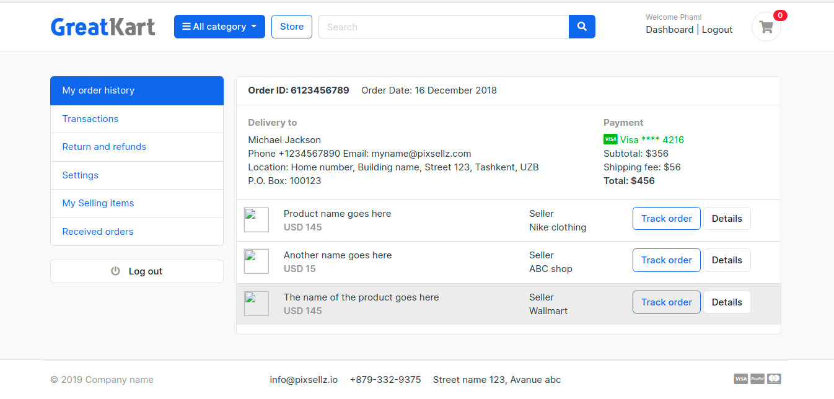Screen dimensions: 834x399
Task: Open the Dashboard link
Action: [x=669, y=30]
